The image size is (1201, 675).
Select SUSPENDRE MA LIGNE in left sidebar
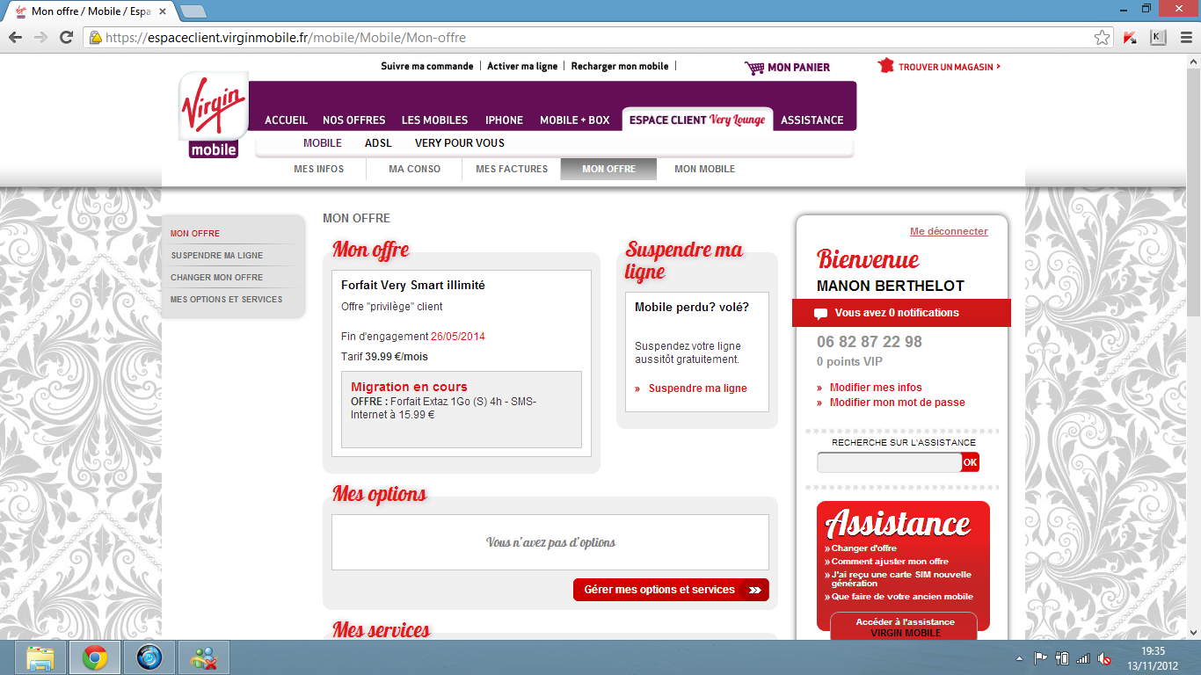216,256
